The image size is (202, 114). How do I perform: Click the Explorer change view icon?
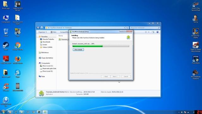(146, 32)
